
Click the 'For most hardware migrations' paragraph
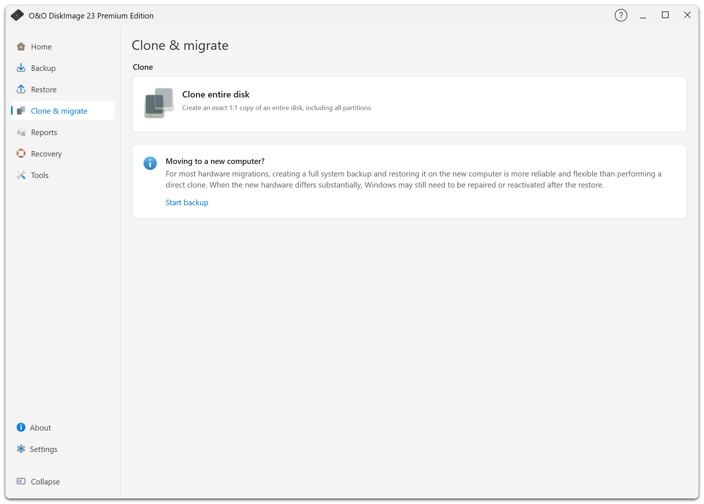(413, 179)
